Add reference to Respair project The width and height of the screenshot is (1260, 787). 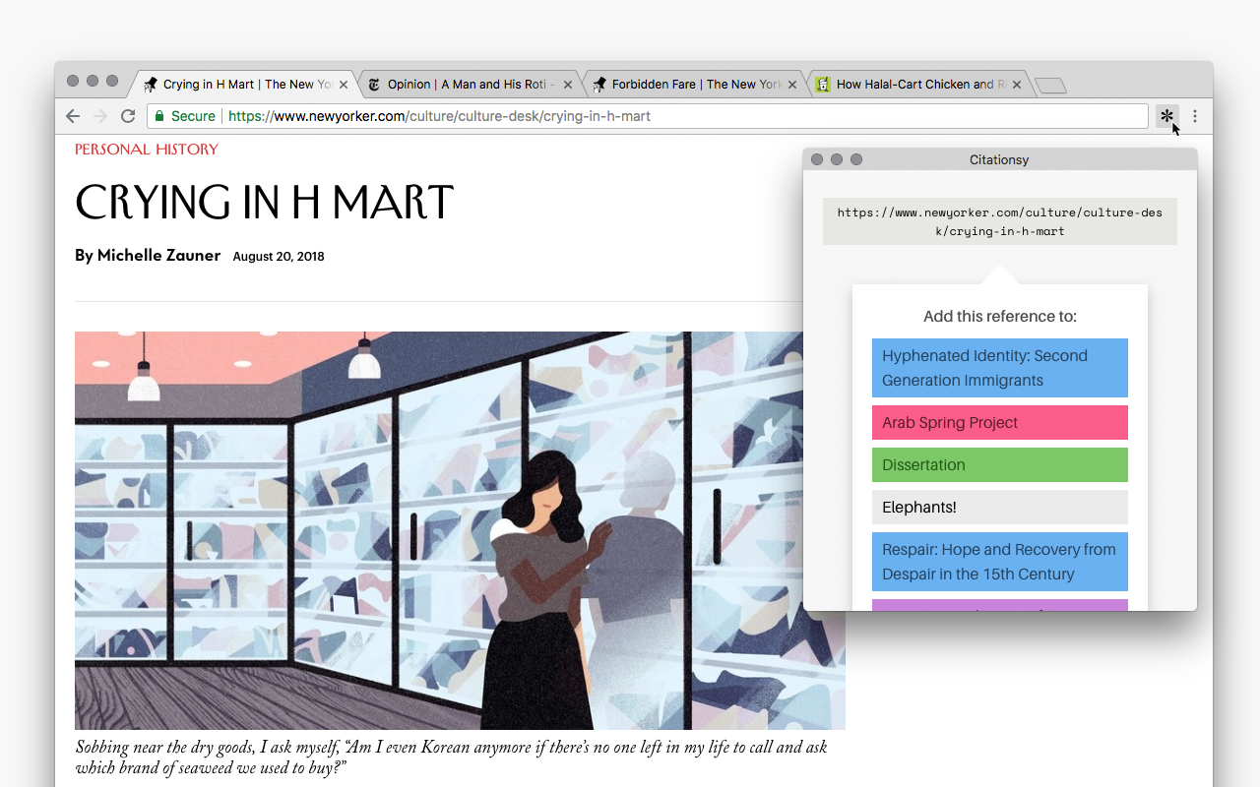pos(999,562)
